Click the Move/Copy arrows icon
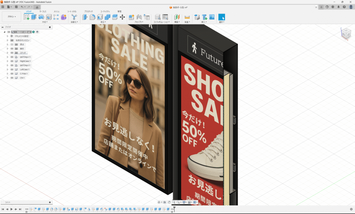 point(122,17)
